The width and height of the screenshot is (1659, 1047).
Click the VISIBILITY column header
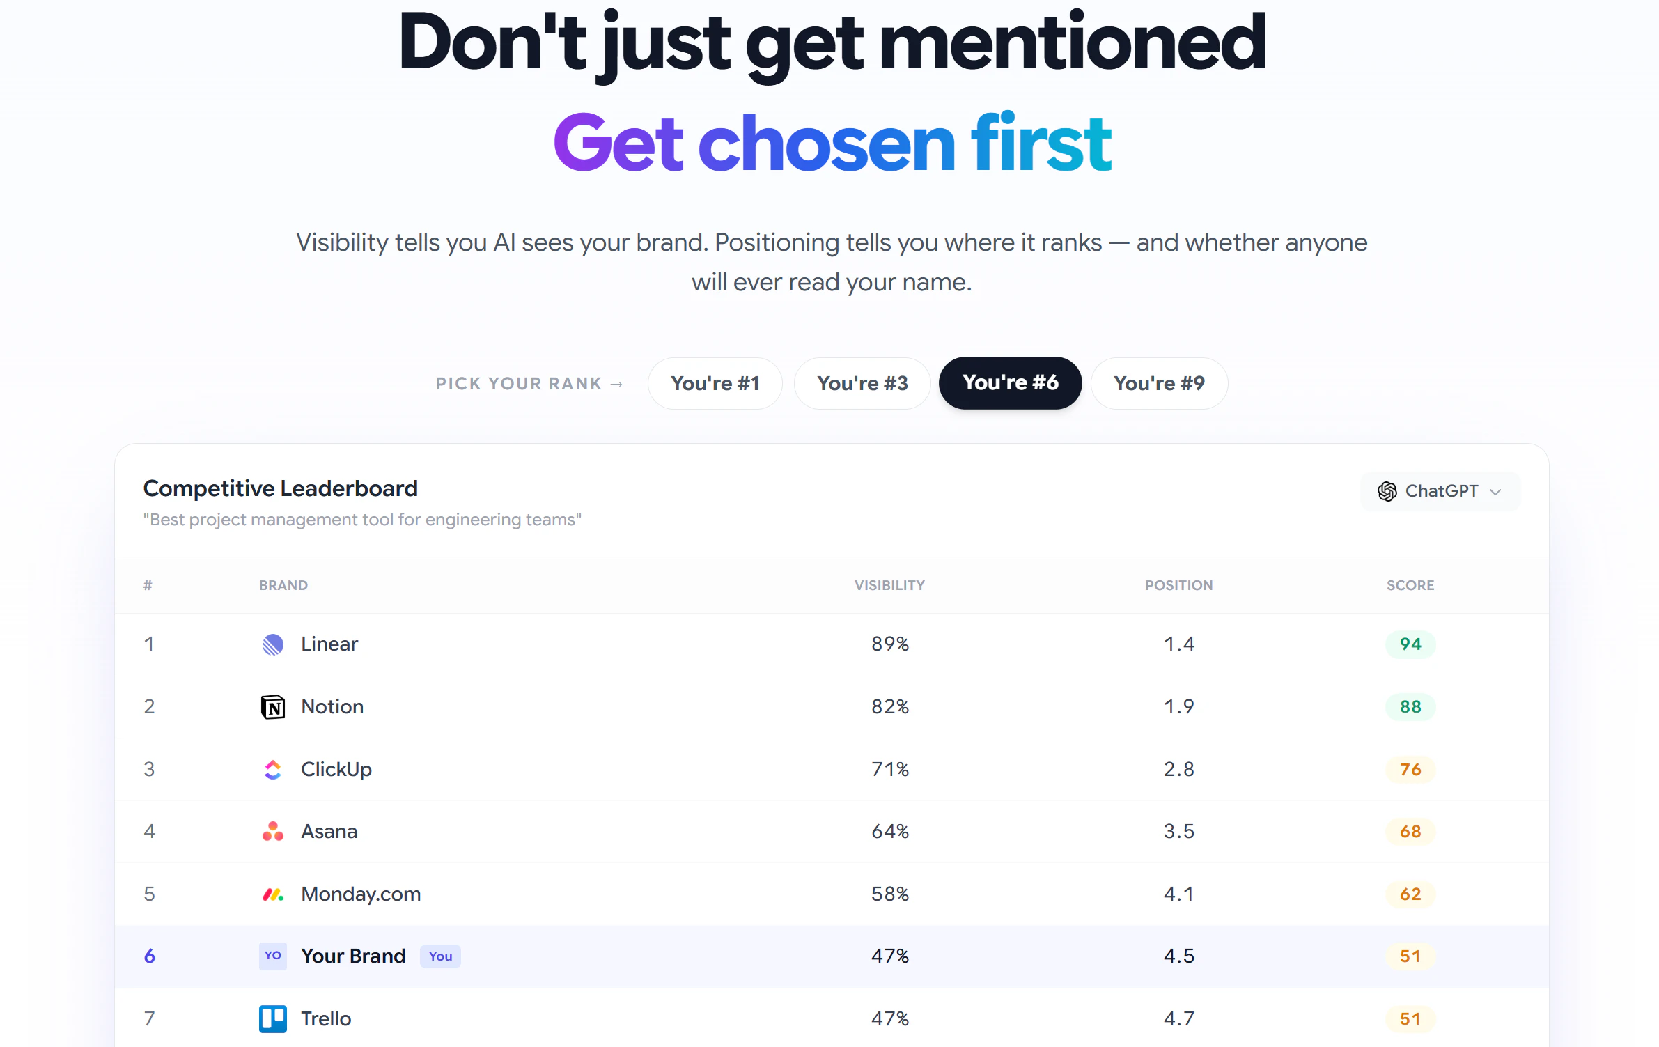coord(889,585)
